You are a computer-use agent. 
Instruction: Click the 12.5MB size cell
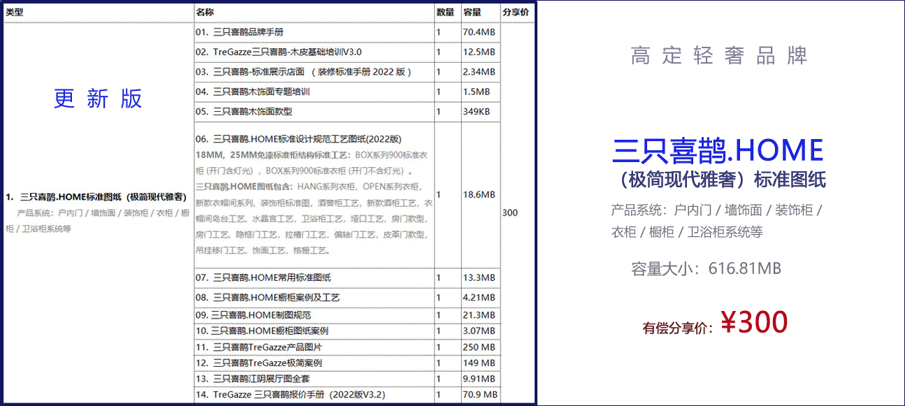(479, 52)
